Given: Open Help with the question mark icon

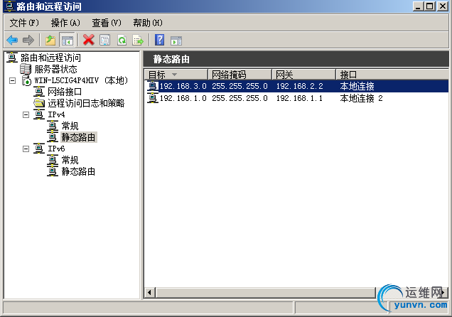Looking at the screenshot, I should pos(159,40).
